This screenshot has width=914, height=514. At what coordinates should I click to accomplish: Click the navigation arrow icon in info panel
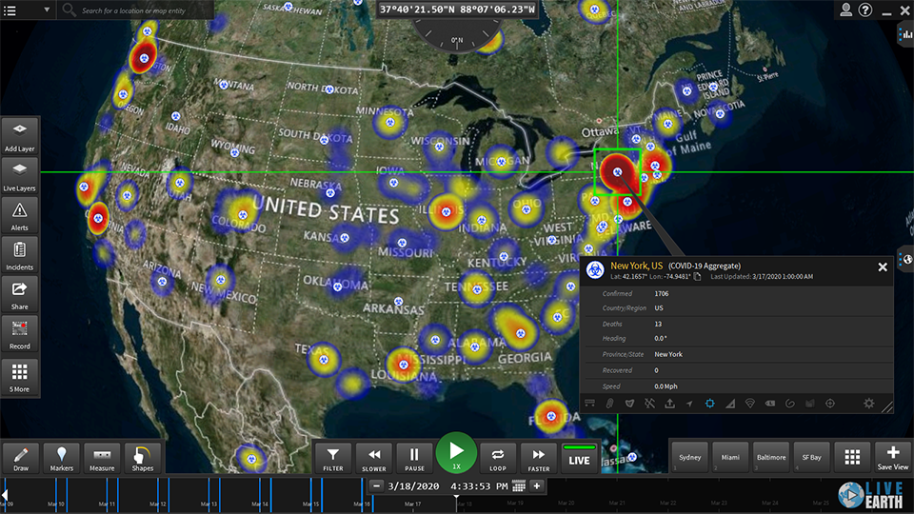click(689, 404)
